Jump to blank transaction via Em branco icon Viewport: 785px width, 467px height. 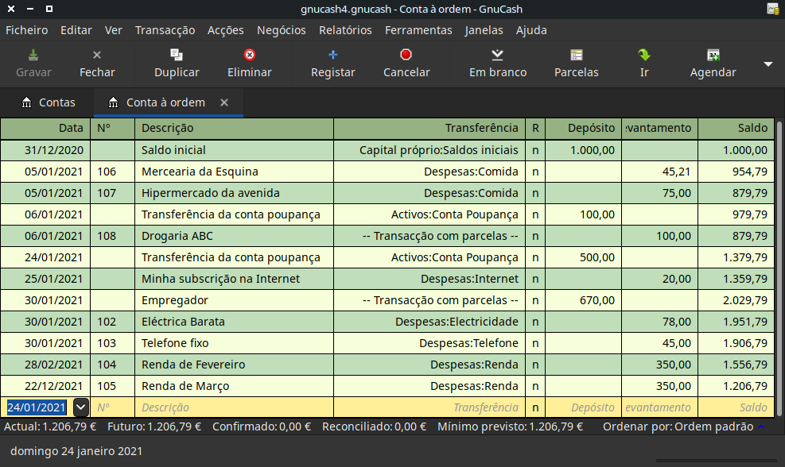click(498, 63)
